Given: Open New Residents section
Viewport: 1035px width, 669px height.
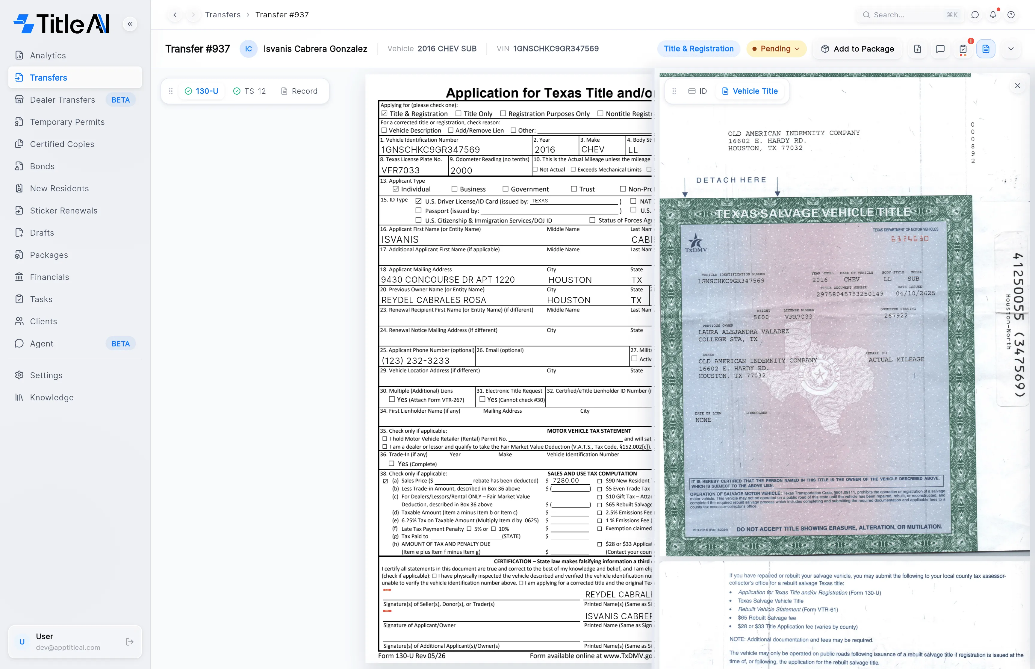Looking at the screenshot, I should [75, 188].
